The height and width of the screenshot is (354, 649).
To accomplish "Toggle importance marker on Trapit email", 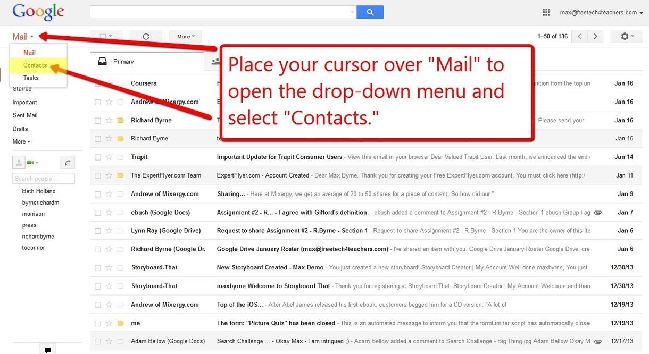I will point(120,157).
